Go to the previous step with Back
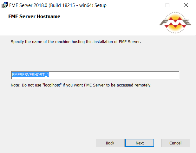Screen dimensions: 196x153 (110, 143)
